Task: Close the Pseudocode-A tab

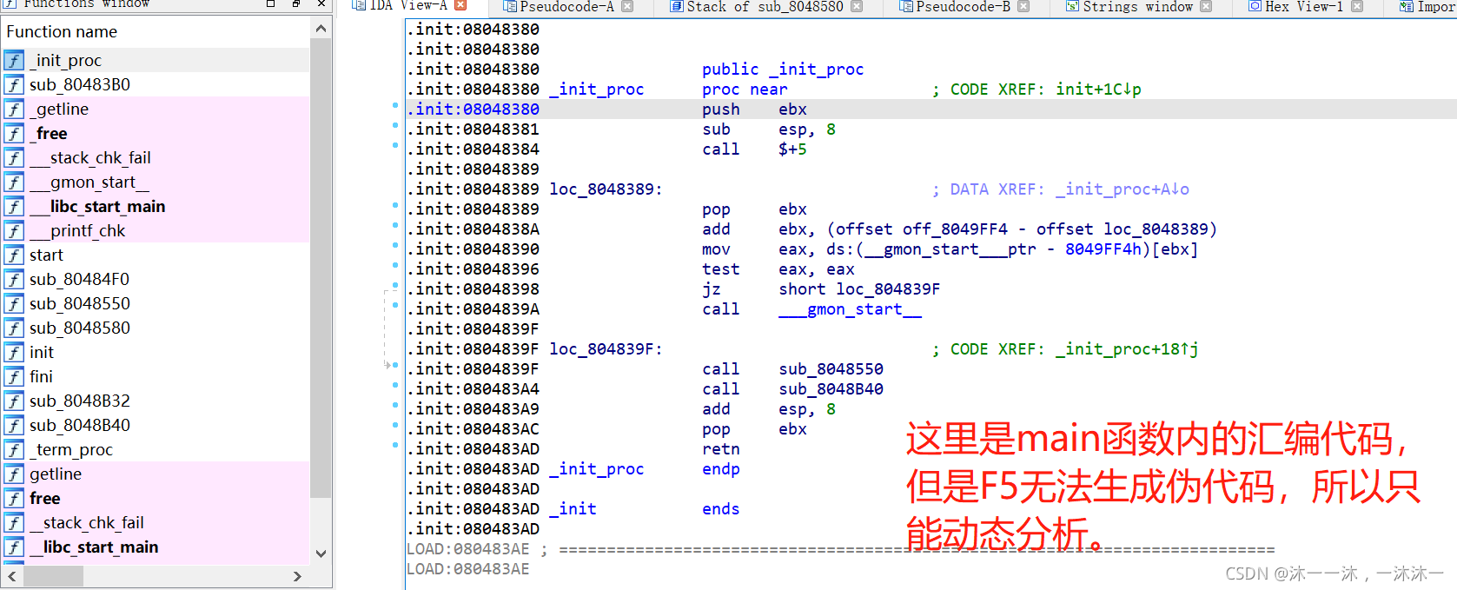Action: point(627,6)
